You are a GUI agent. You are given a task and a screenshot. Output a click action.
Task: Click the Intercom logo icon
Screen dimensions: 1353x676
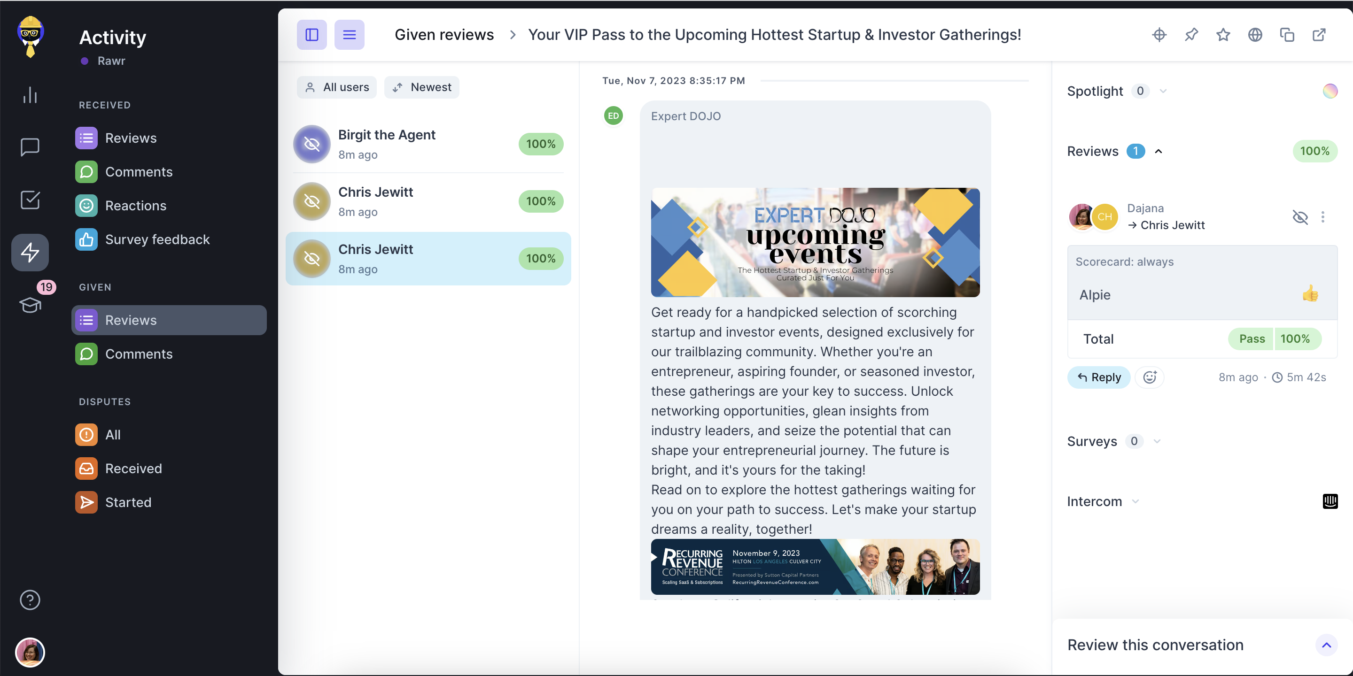(x=1330, y=501)
